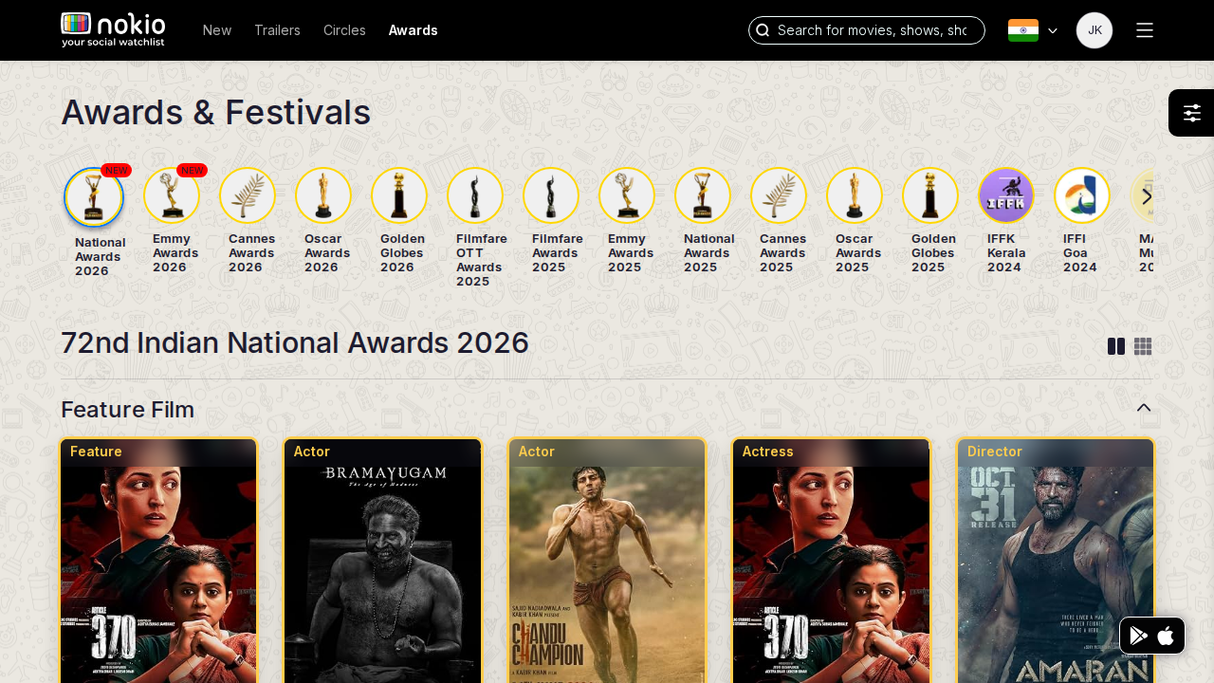Switch to compact grid view
Screen dimensions: 1214x683
pos(1143,347)
